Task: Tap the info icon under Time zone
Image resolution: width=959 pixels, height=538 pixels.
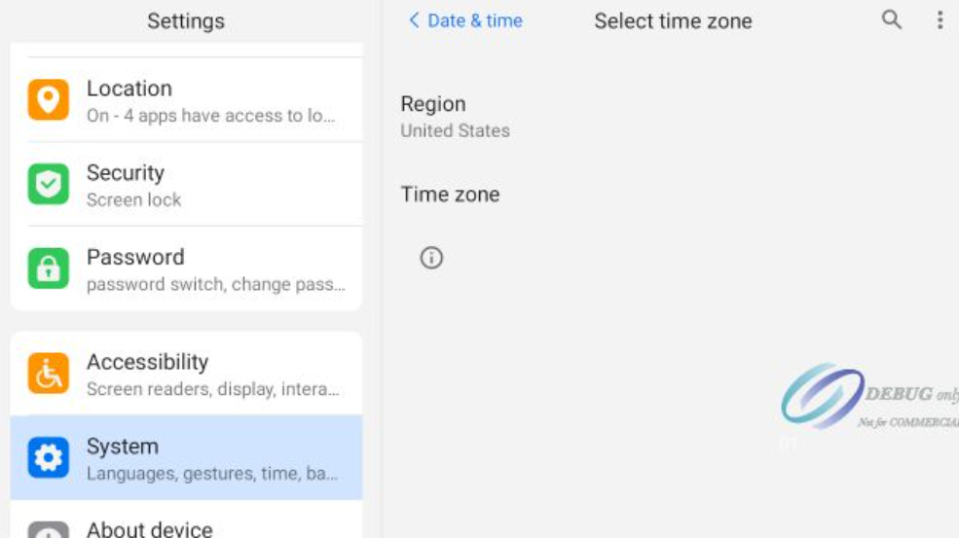Action: (431, 258)
